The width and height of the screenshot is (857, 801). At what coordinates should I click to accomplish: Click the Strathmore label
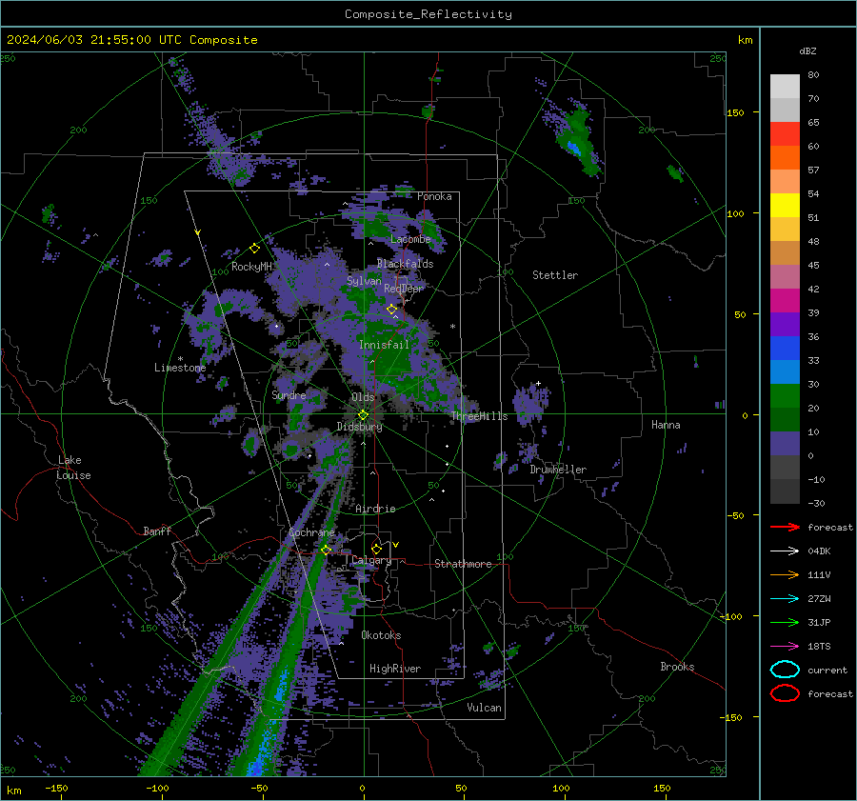click(x=463, y=564)
